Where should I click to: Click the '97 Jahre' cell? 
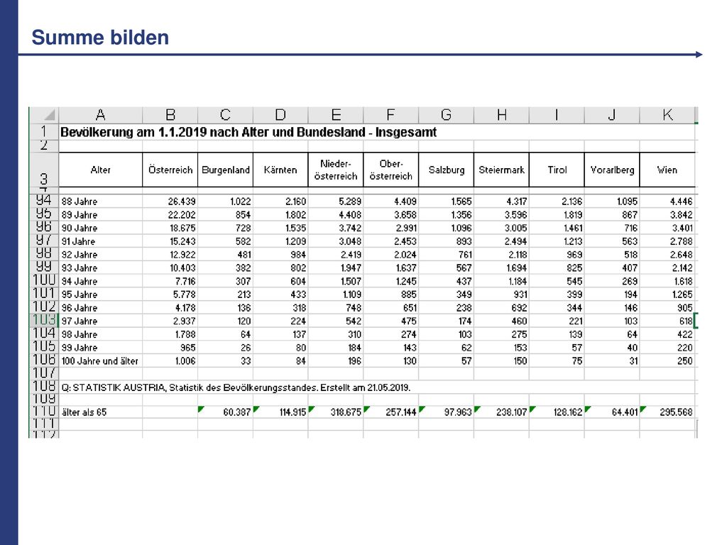point(101,321)
